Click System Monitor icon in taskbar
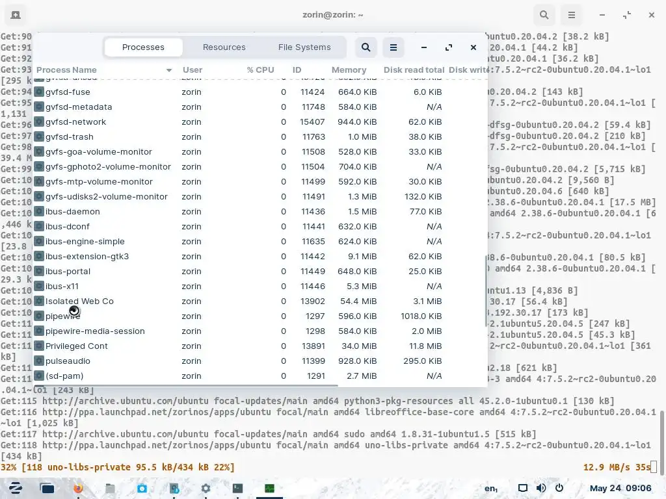Image resolution: width=666 pixels, height=499 pixels. click(x=269, y=489)
